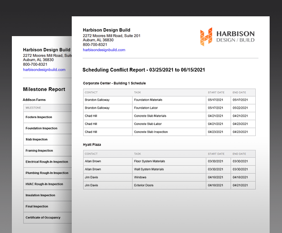Select Plumbing Rough-In Inspection milestone
This screenshot has height=233, width=282.
click(47, 173)
